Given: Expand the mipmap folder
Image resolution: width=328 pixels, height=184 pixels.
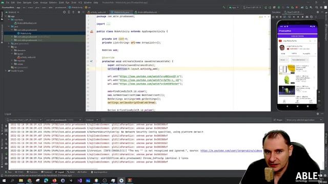Looking at the screenshot, I should pyautogui.click(x=12, y=60).
